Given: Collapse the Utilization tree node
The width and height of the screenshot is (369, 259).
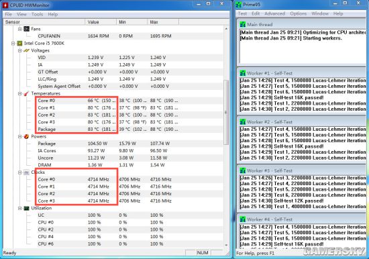Looking at the screenshot, I should pyautogui.click(x=20, y=208).
